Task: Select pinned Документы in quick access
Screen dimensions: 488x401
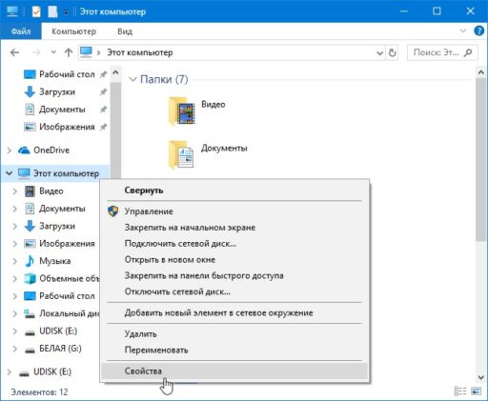Action: point(62,110)
